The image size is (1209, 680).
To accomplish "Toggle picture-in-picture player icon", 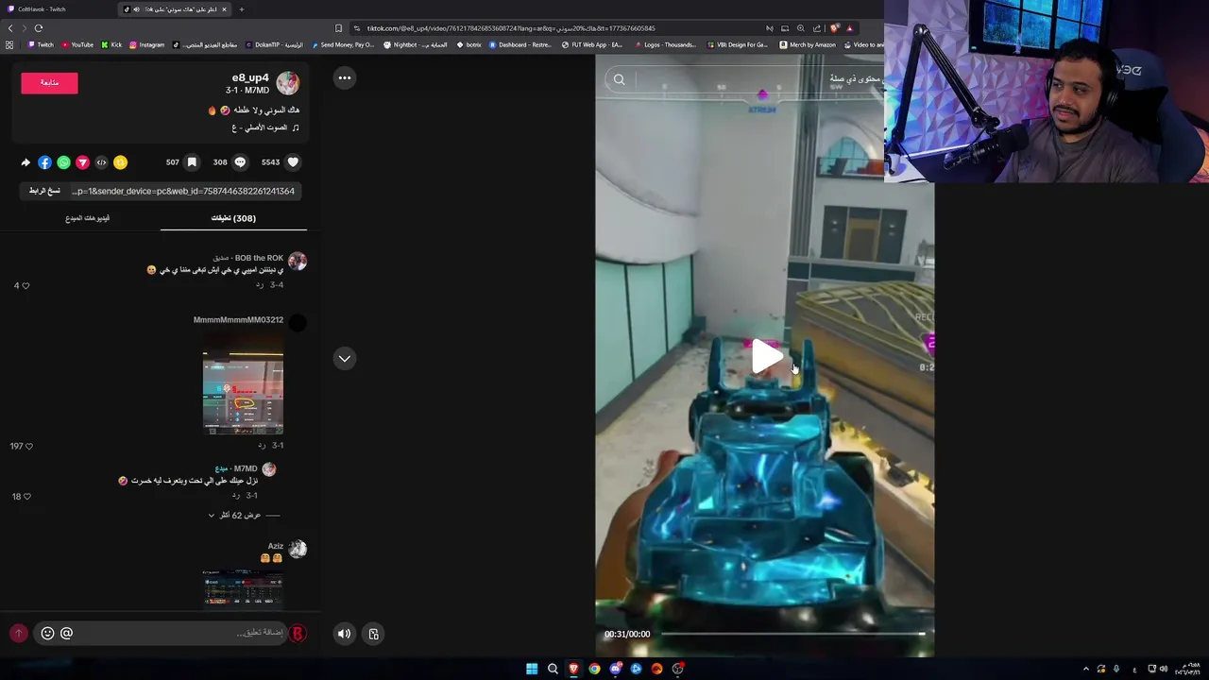I will 373,634.
